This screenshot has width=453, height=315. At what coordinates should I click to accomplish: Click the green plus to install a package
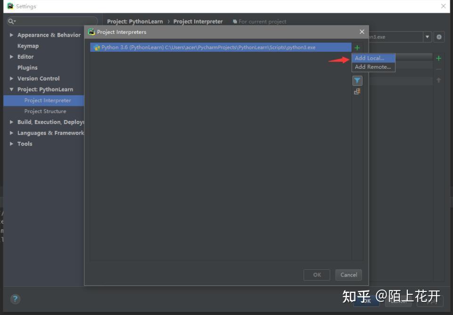438,58
